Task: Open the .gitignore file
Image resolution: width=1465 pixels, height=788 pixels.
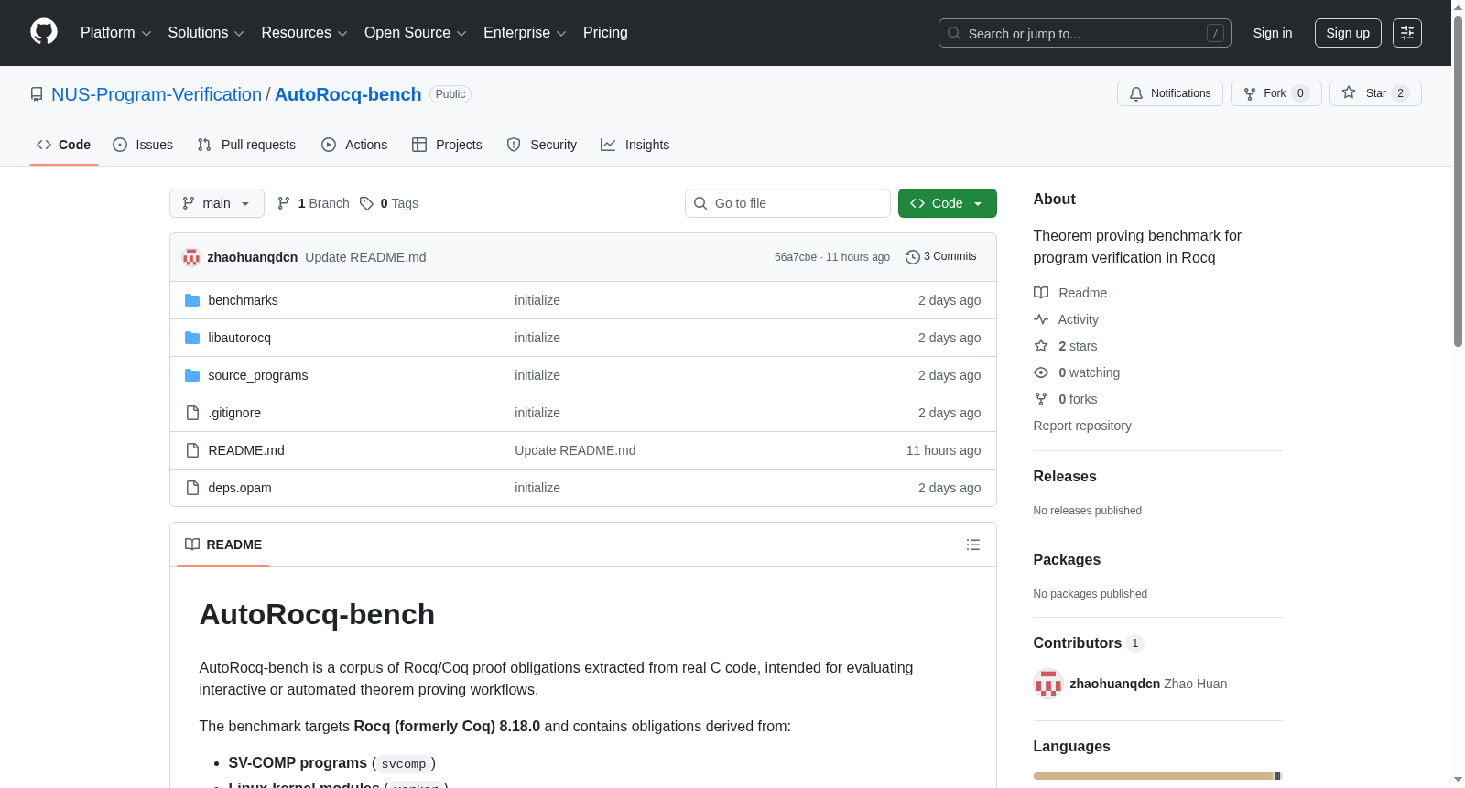Action: (x=234, y=413)
